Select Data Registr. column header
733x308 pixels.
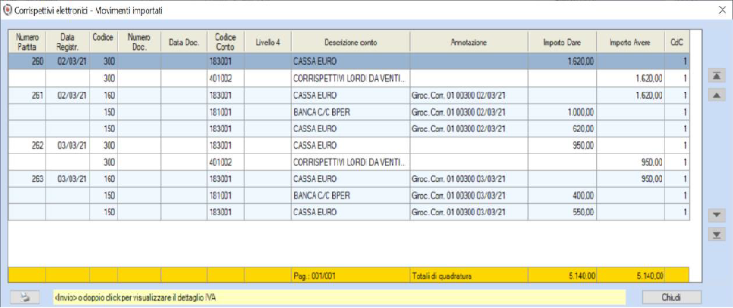click(68, 42)
